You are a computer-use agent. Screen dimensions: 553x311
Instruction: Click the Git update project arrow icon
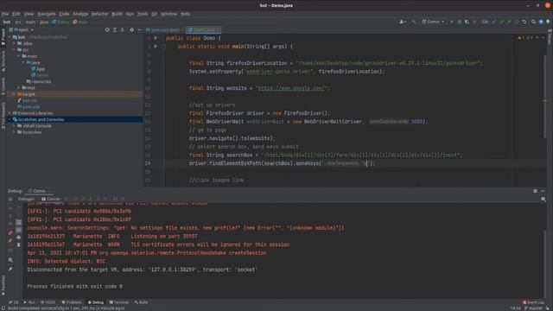[493, 22]
